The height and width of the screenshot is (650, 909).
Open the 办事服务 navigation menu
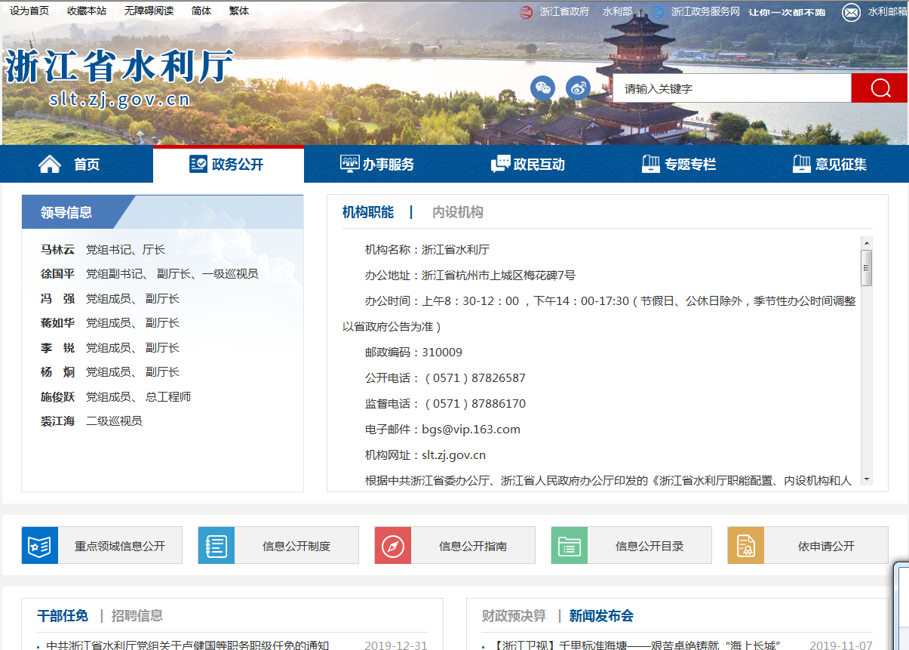pos(377,165)
